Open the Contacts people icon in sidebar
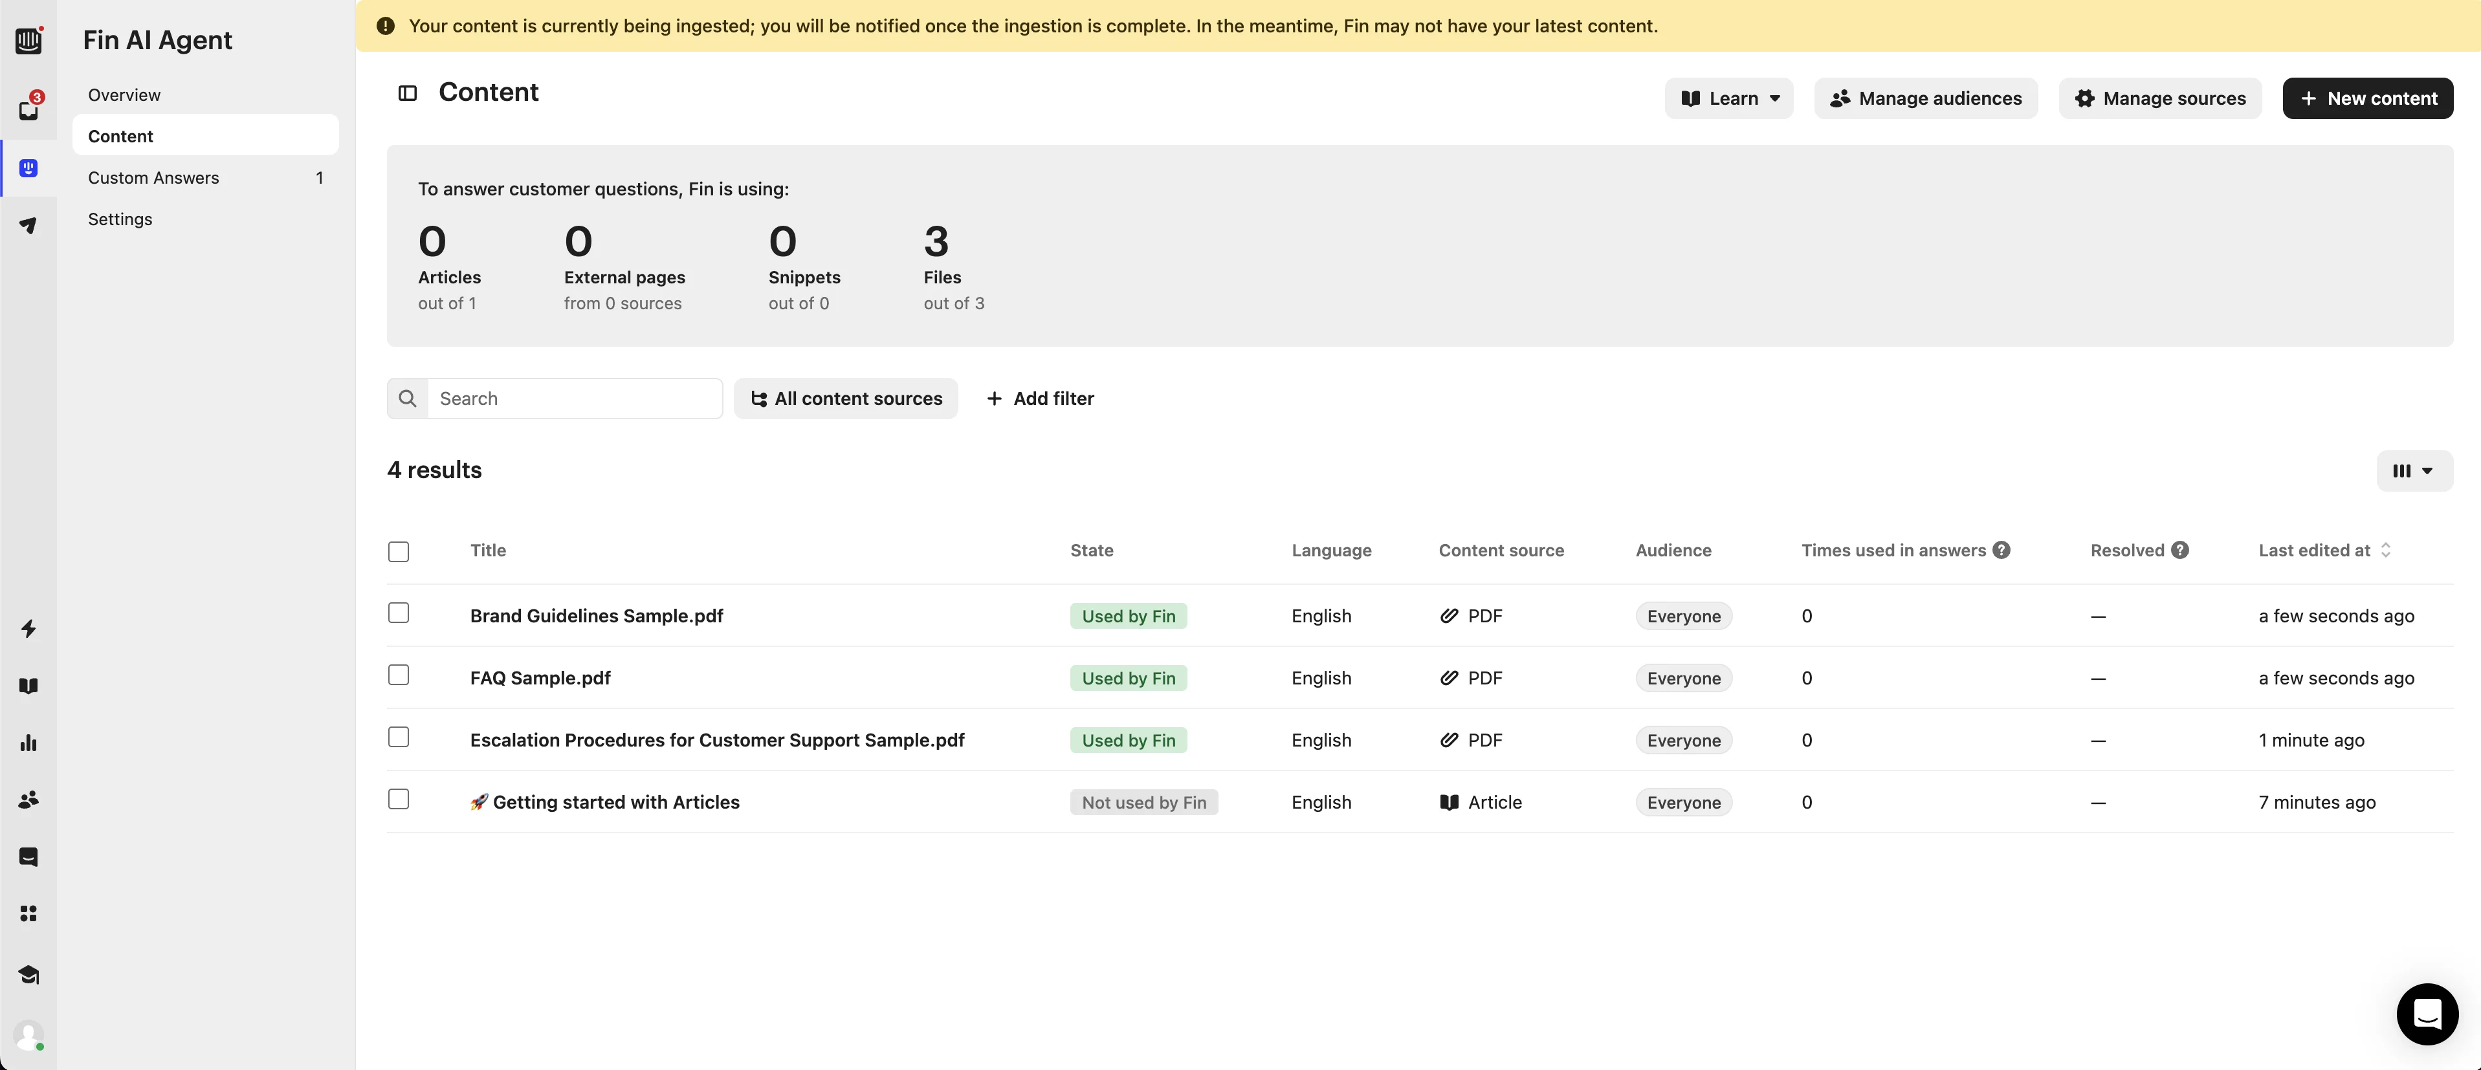The image size is (2481, 1070). (29, 800)
